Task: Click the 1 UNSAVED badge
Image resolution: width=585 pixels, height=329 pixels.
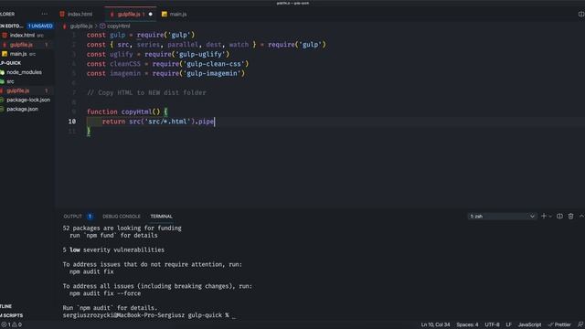Action: (x=40, y=27)
